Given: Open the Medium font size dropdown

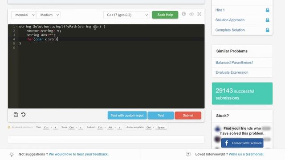Looking at the screenshot, I should [49, 15].
